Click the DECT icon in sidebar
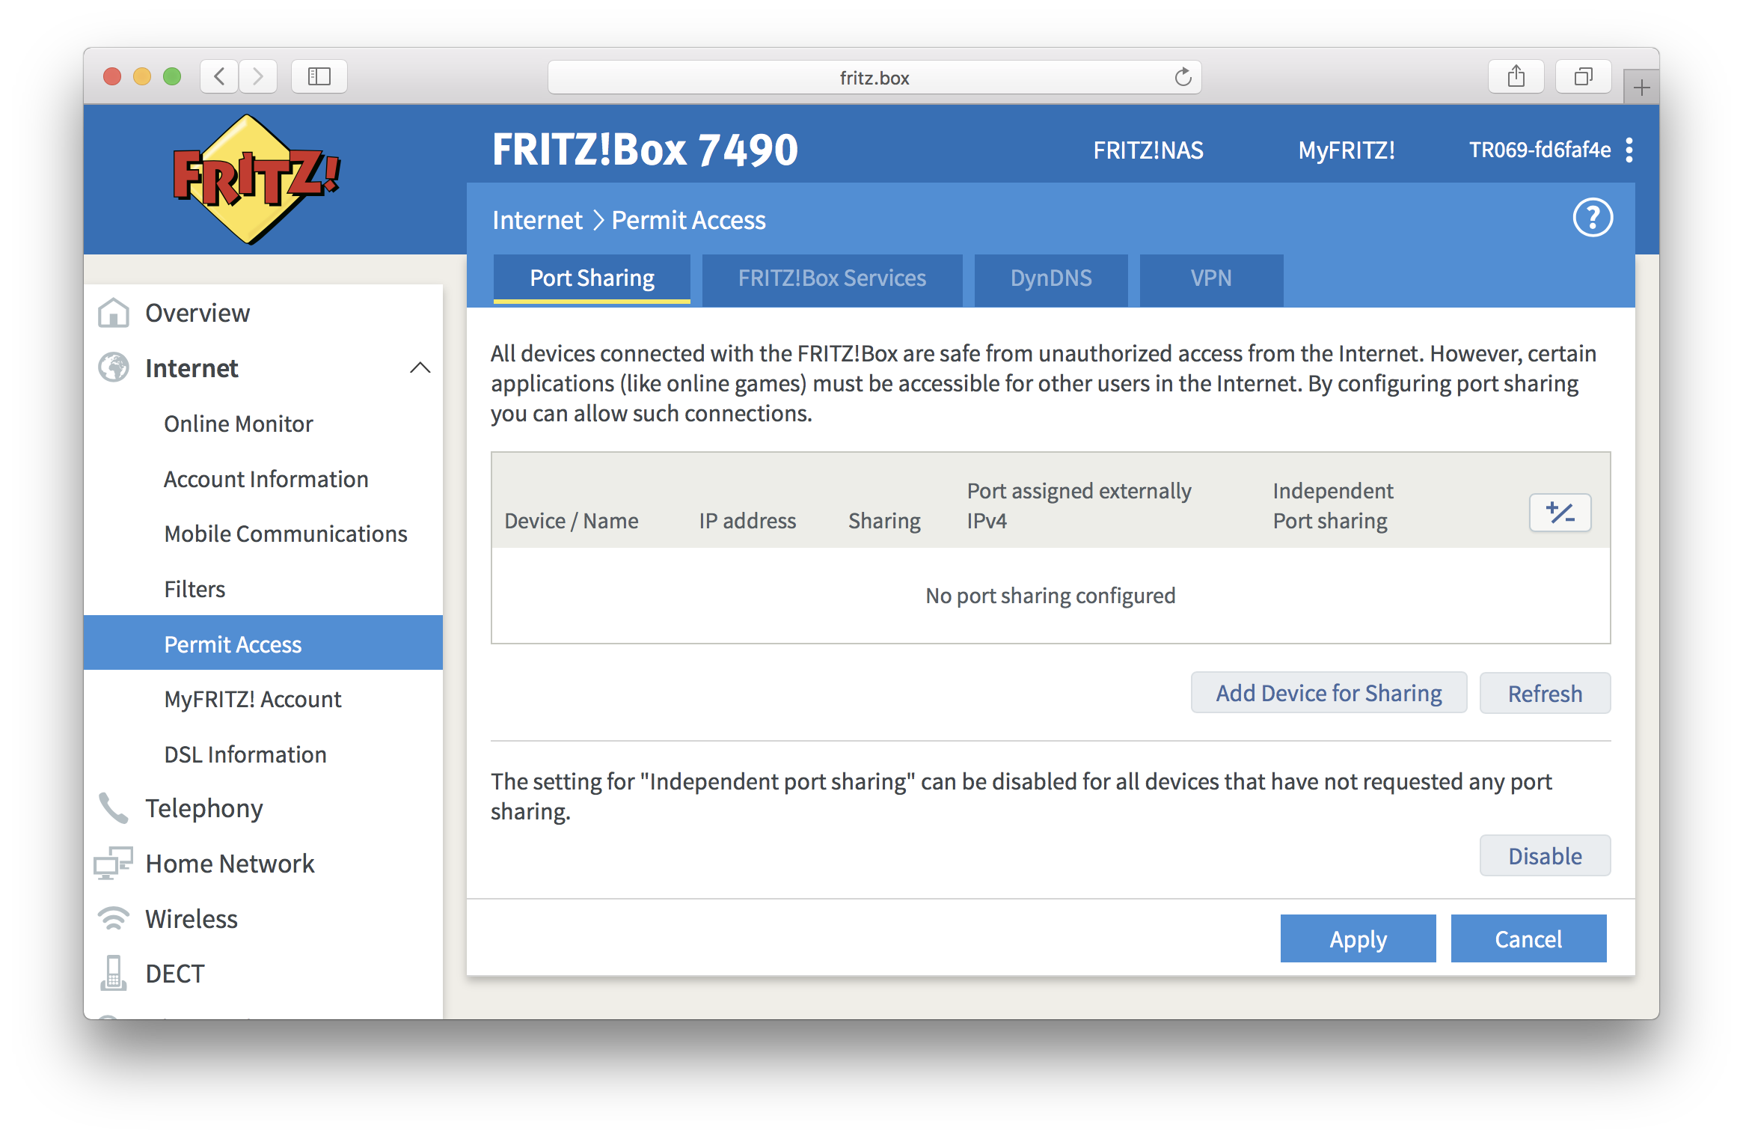The image size is (1743, 1139). point(111,972)
